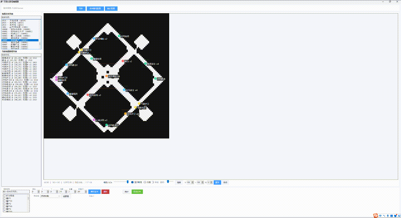Click the blue 更新选中 button
The height and width of the screenshot is (218, 401).
(94, 192)
